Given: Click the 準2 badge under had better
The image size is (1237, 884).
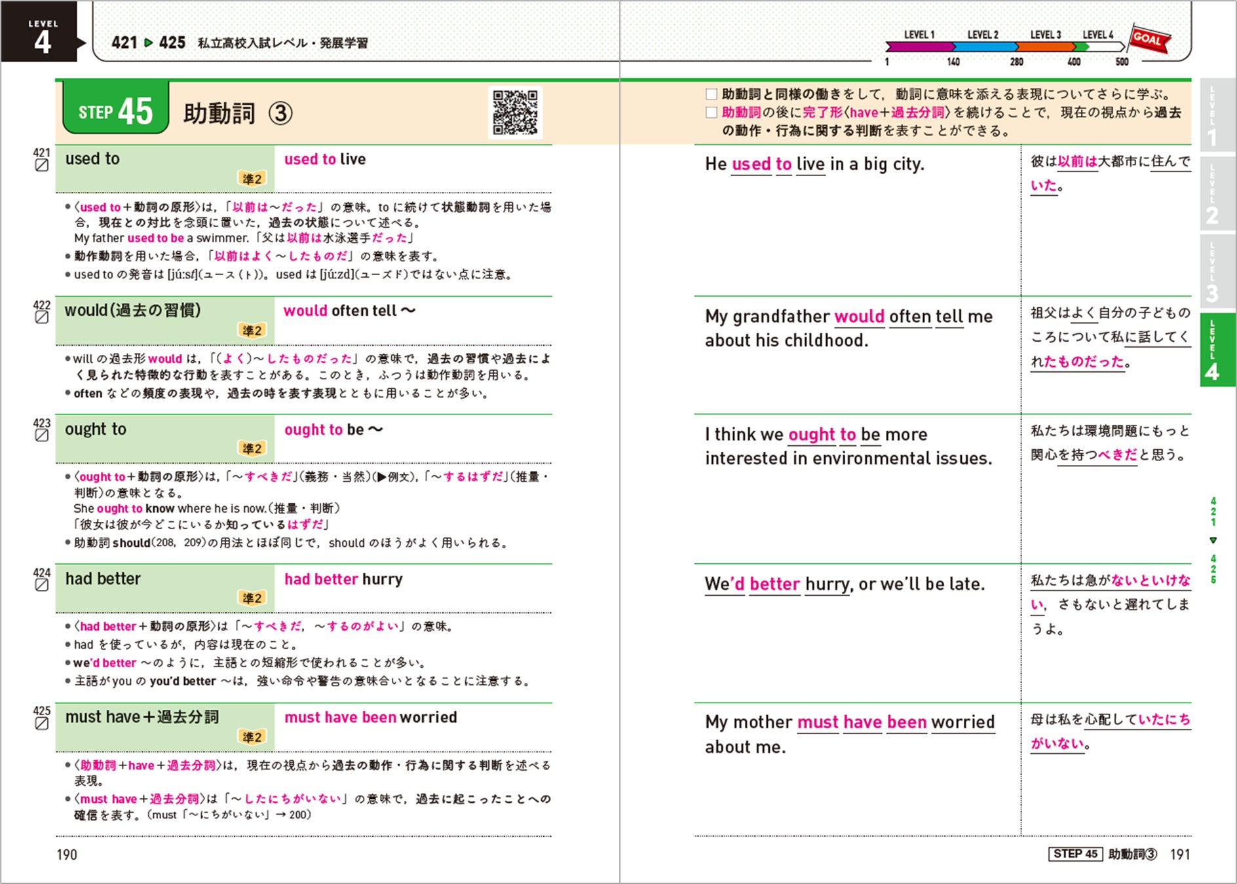Looking at the screenshot, I should (x=252, y=598).
